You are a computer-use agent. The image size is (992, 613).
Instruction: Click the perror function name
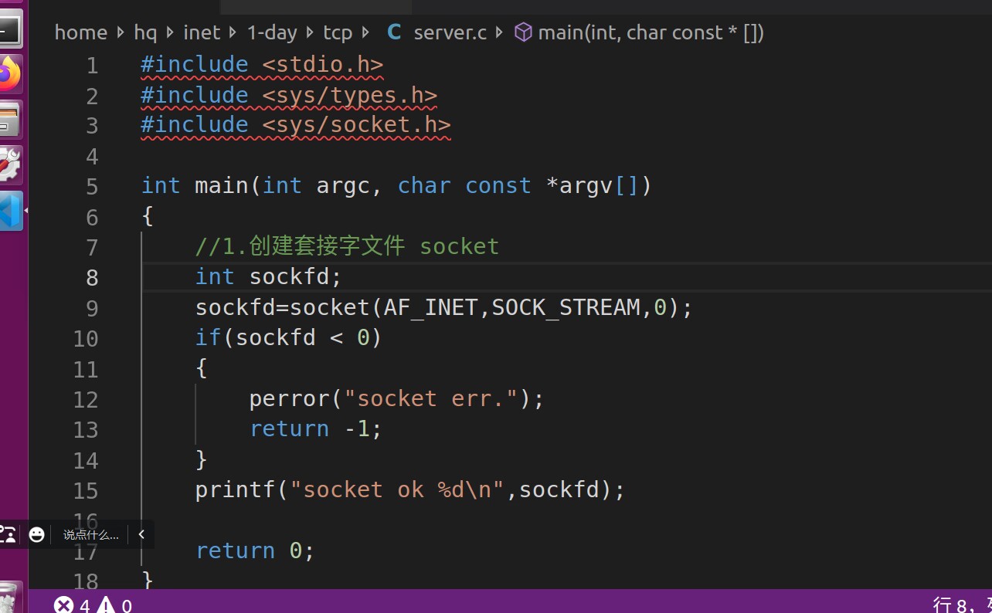coord(289,398)
